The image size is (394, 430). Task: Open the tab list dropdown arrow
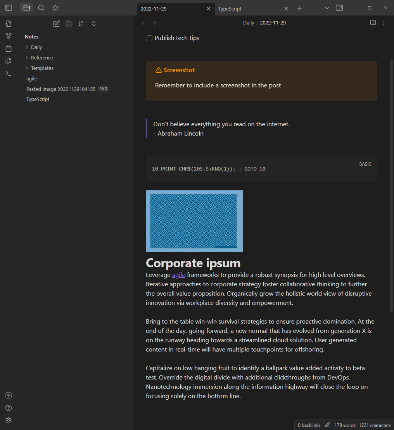tap(327, 8)
